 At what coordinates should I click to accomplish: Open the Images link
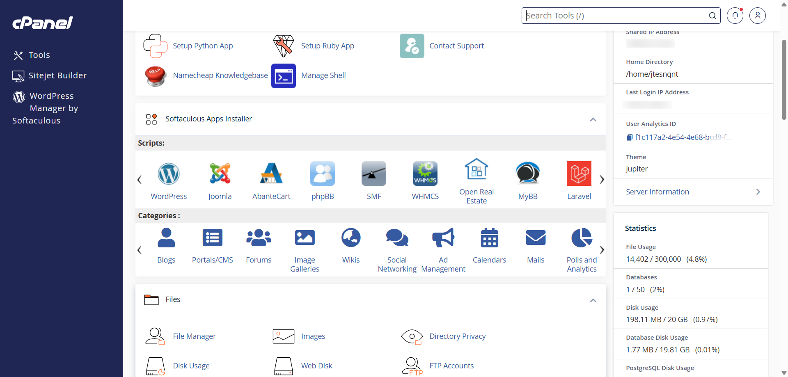coord(313,336)
